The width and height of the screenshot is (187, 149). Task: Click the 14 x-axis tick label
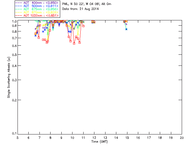pos(116,138)
